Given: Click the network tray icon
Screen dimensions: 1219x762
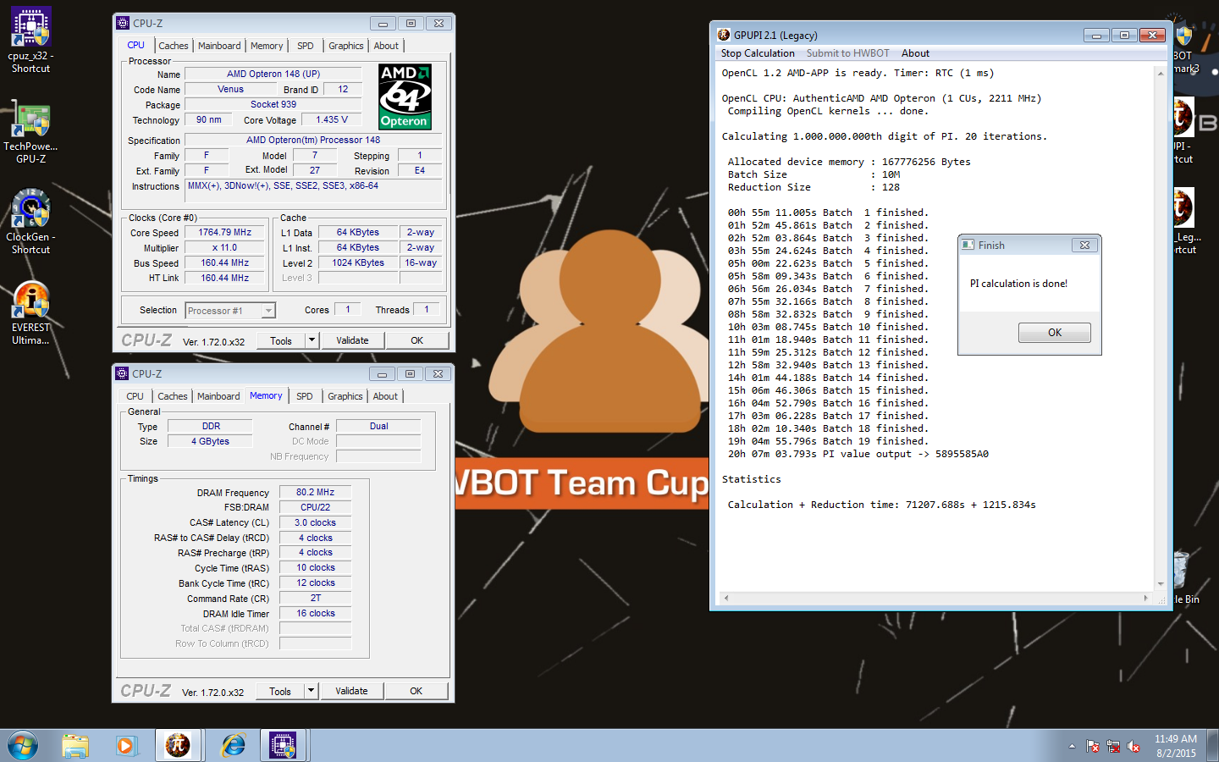Looking at the screenshot, I should click(x=1113, y=746).
